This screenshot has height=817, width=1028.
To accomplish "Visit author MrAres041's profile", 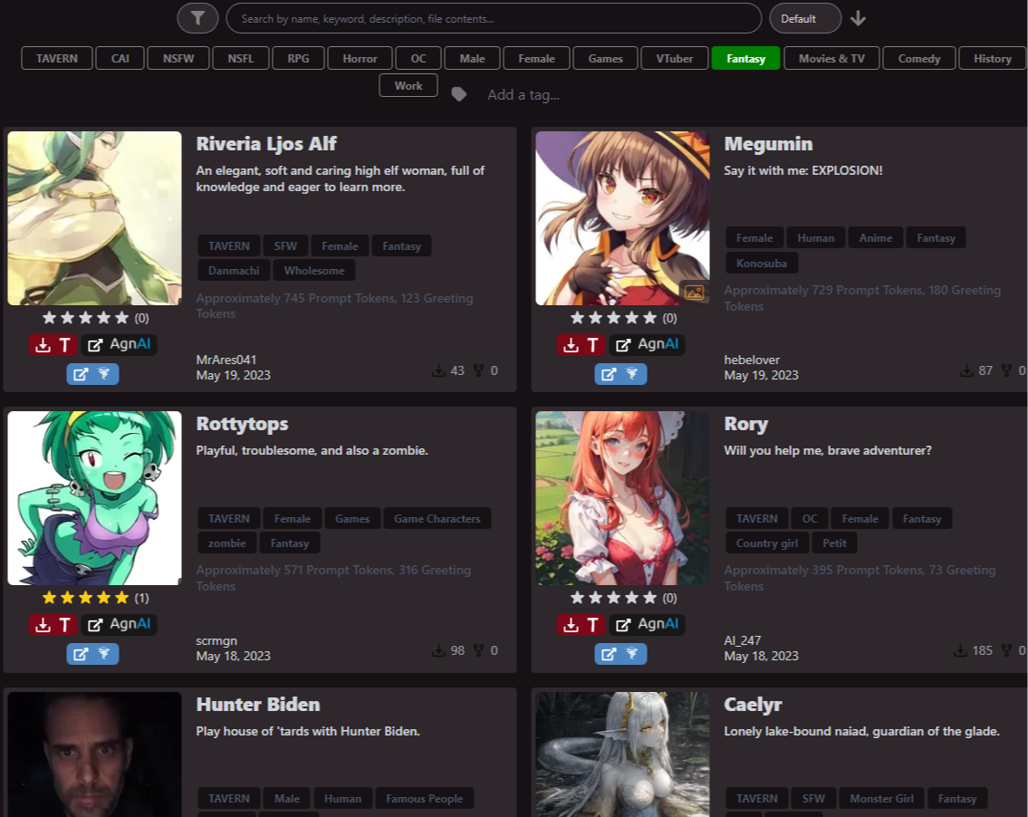I will [226, 360].
